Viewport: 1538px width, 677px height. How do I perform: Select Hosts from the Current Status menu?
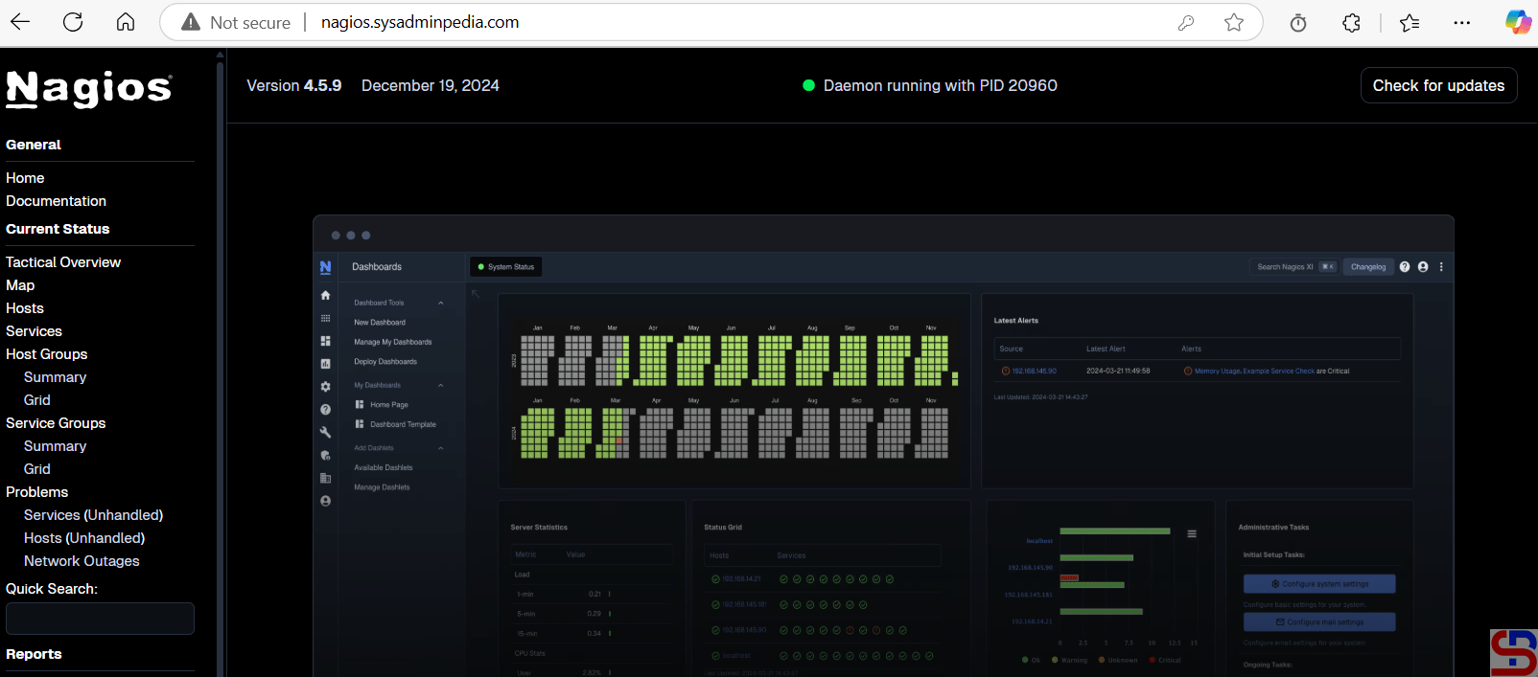(x=25, y=308)
